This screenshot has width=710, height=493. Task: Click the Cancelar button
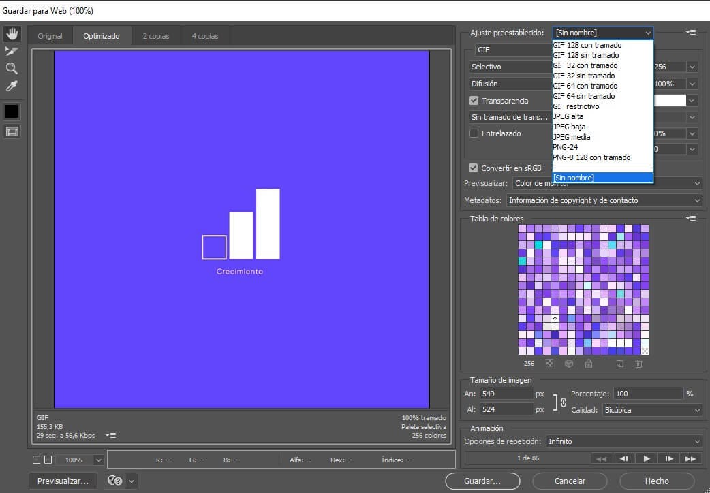570,481
